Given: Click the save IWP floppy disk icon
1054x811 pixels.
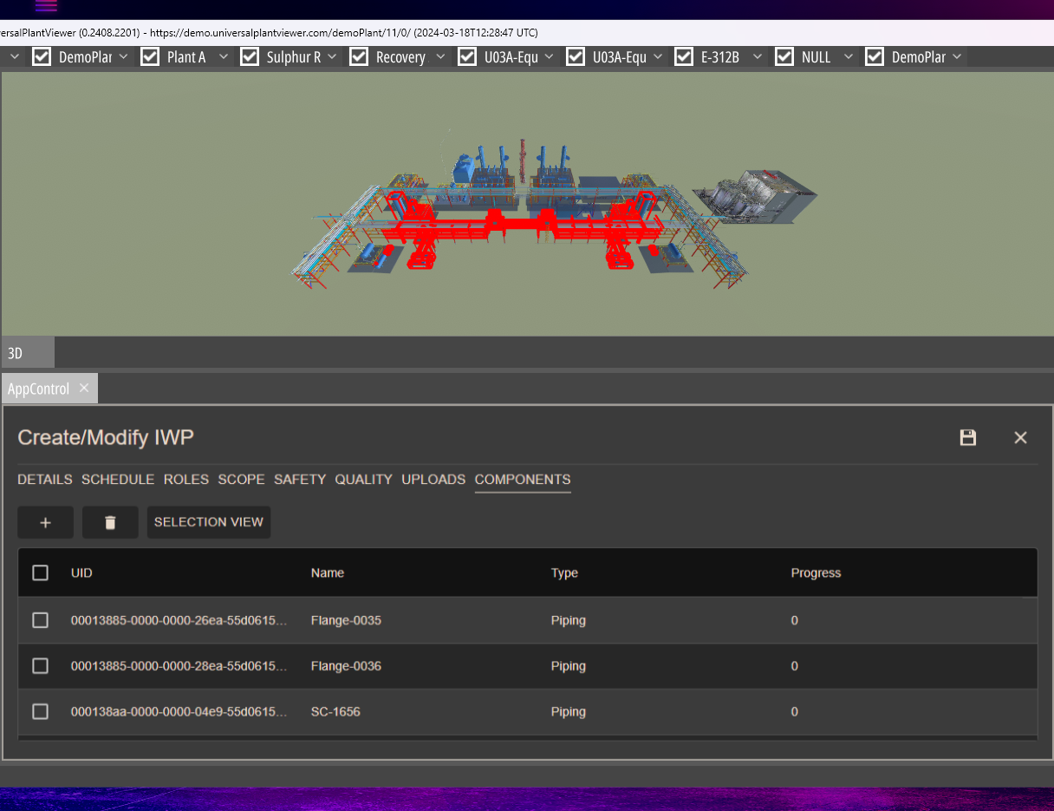Looking at the screenshot, I should point(968,438).
